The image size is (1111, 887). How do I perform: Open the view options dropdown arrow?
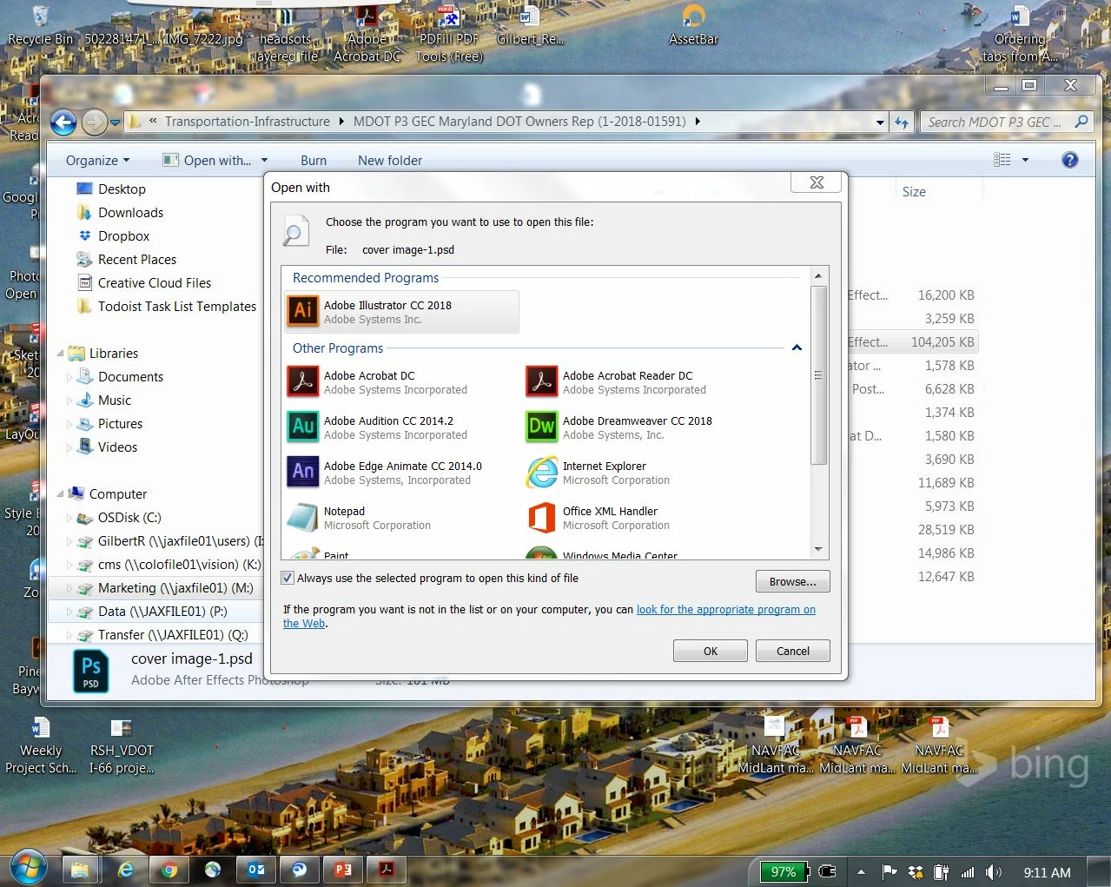1025,160
